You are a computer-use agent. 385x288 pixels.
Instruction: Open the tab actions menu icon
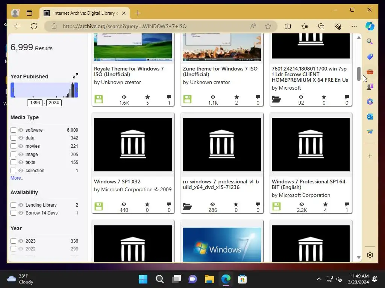point(29,13)
